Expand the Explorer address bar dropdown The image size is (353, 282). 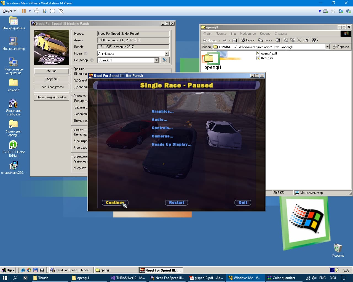[328, 47]
